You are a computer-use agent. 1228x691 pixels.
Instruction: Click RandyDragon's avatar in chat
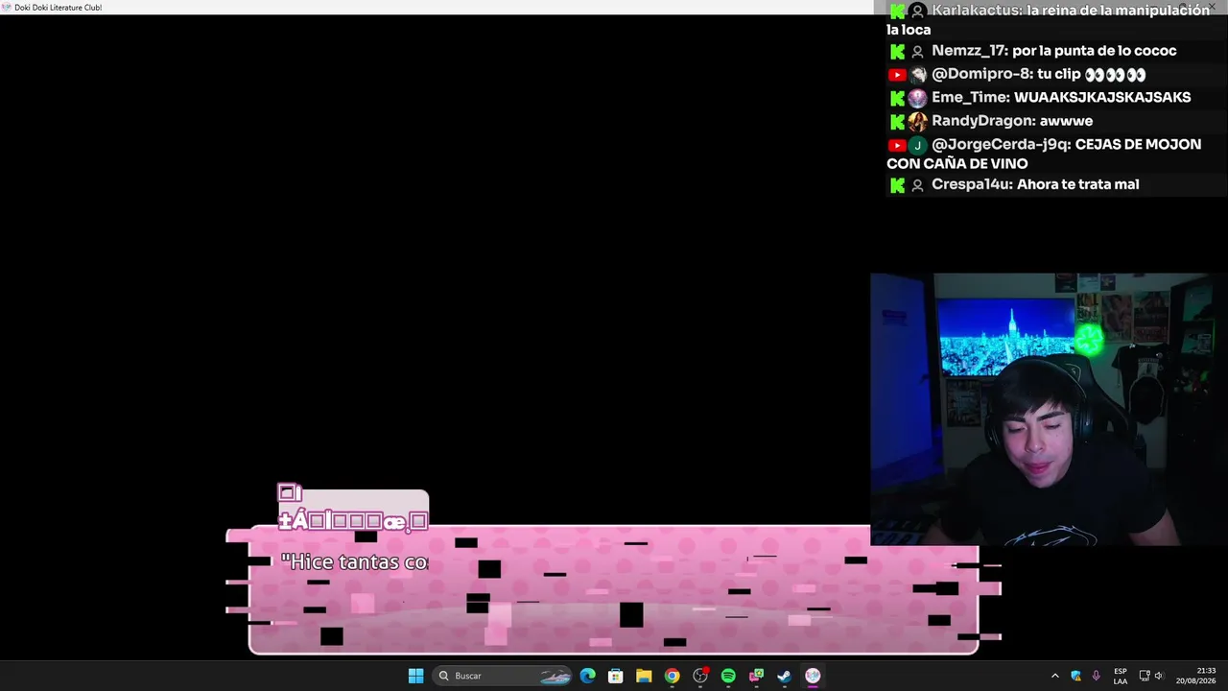click(918, 122)
